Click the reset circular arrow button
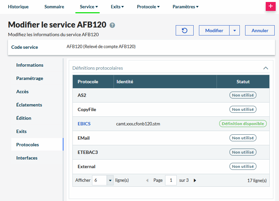This screenshot has height=201, width=279. (x=185, y=31)
